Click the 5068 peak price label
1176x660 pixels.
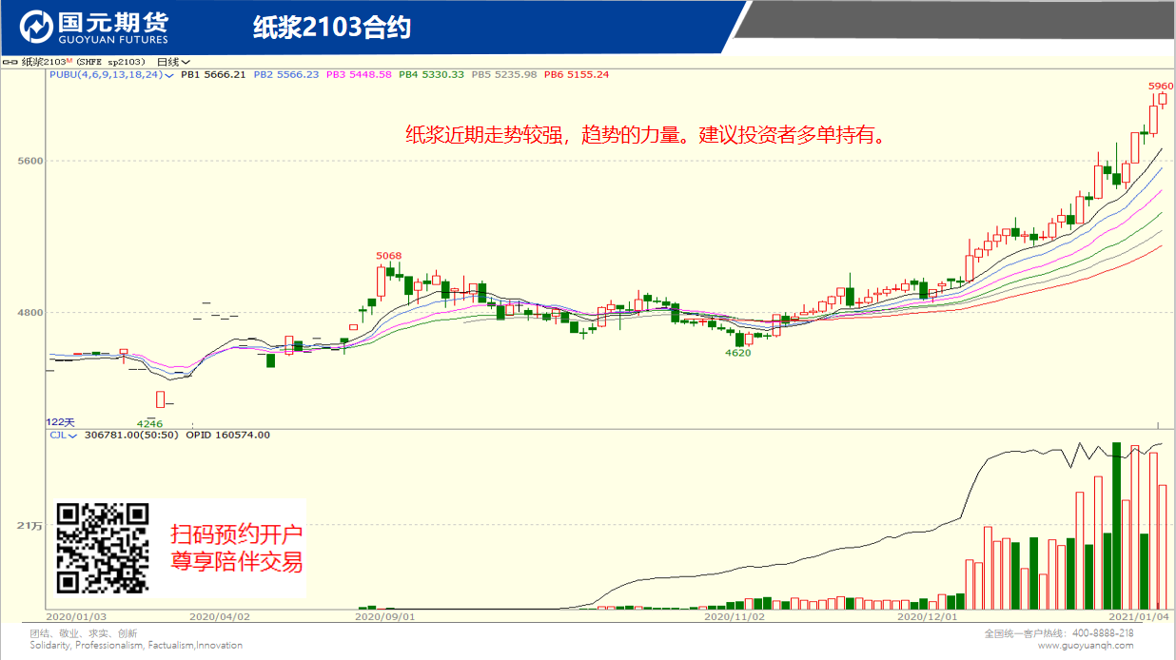[388, 256]
